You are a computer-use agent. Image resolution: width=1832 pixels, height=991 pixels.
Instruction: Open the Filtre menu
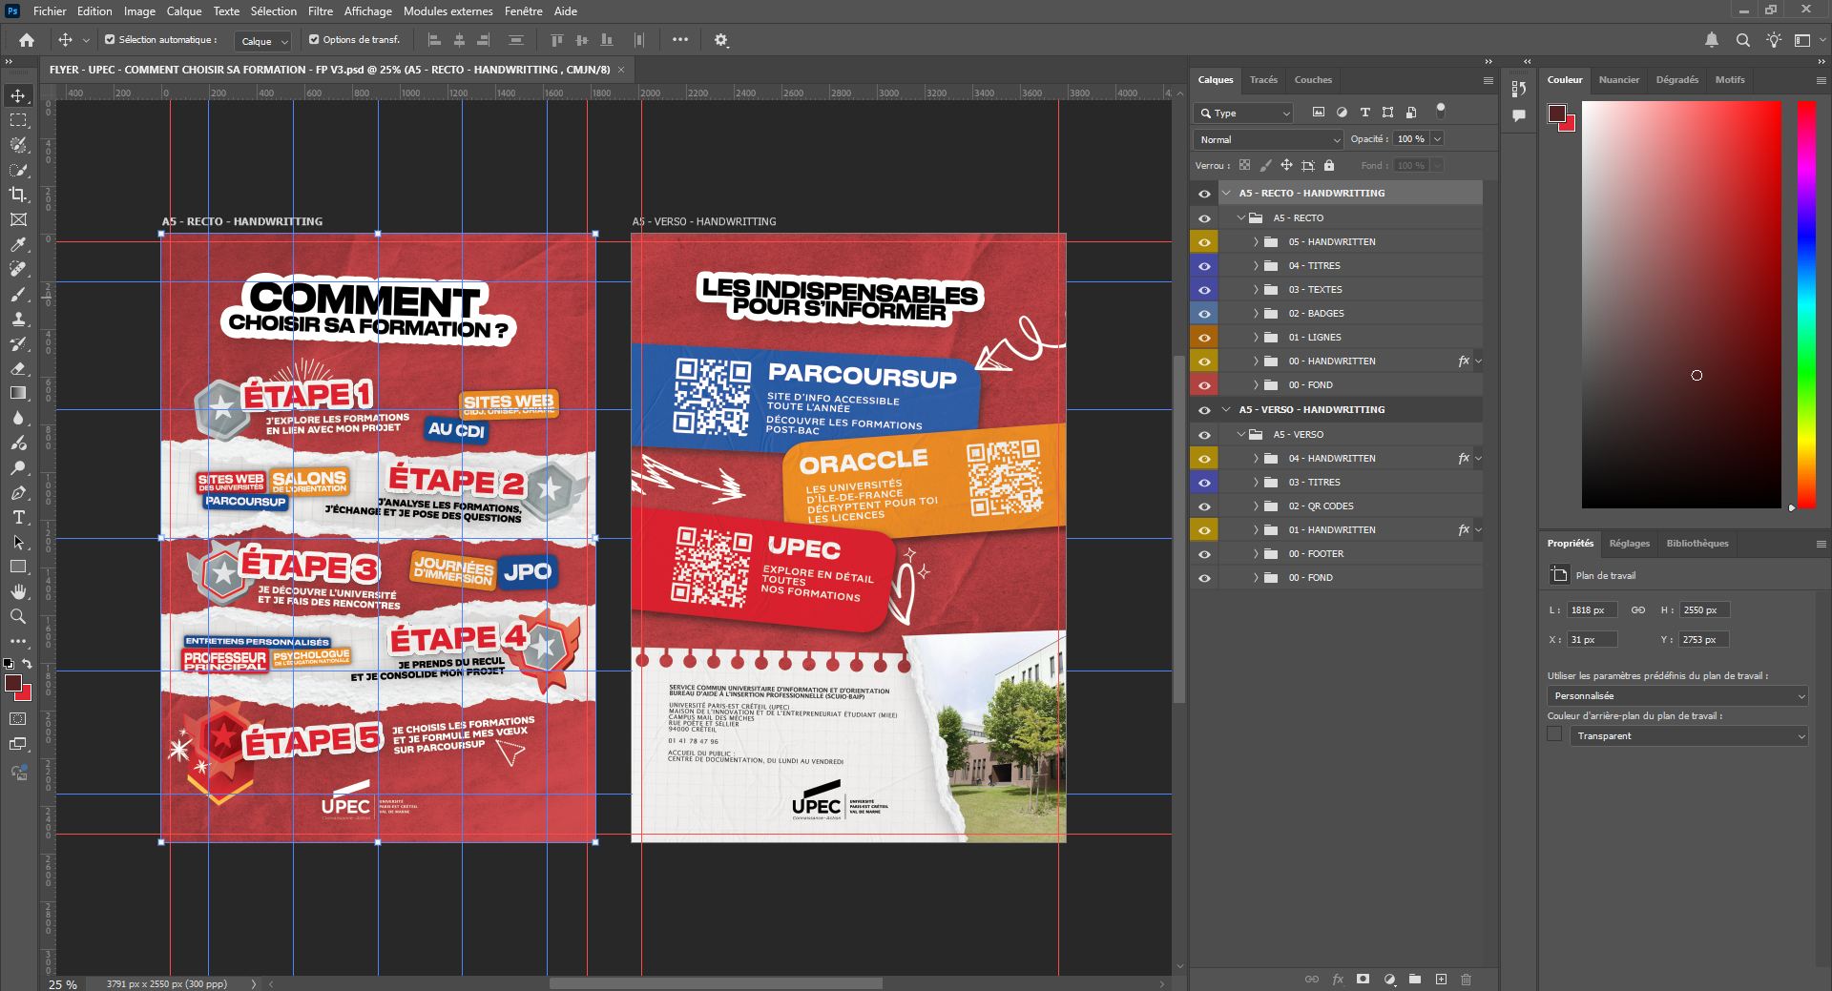pos(321,11)
